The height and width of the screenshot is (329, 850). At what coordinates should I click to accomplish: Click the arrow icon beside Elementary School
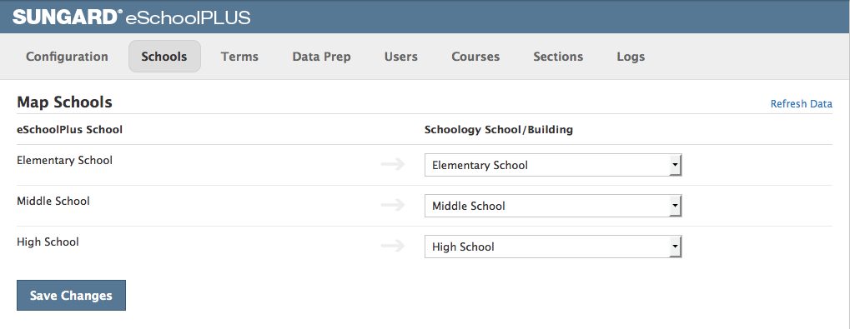393,165
